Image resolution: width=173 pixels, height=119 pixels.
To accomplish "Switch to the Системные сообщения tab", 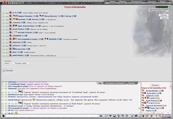I will (x=115, y=83).
